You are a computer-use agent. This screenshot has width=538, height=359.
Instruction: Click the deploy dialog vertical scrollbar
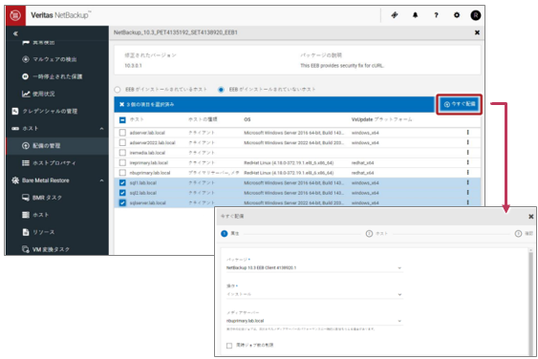[530, 302]
